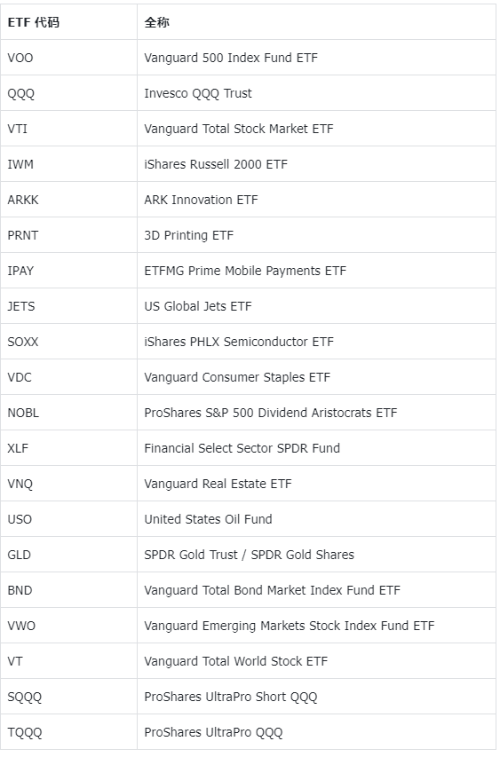Select the SOXX ticker cell
Screen dimensions: 500x757
click(x=68, y=342)
